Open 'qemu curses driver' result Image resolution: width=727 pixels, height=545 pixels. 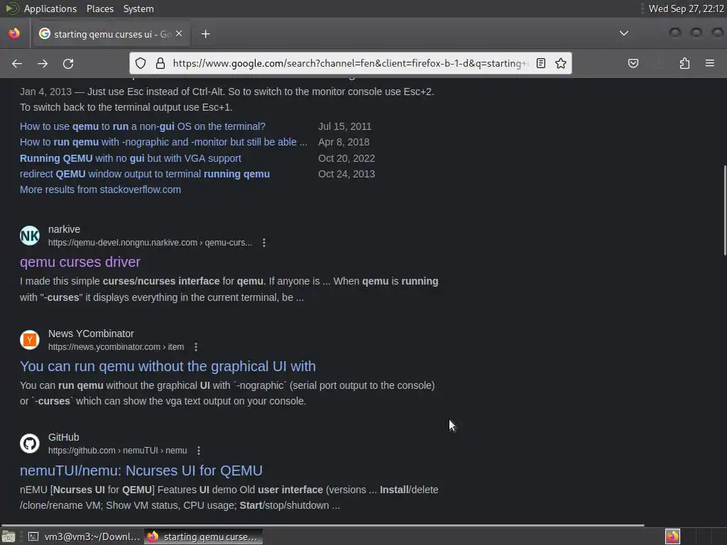[80, 262]
